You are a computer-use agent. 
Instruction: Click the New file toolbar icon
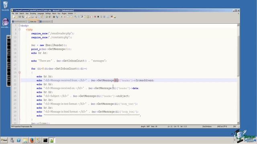[14, 17]
